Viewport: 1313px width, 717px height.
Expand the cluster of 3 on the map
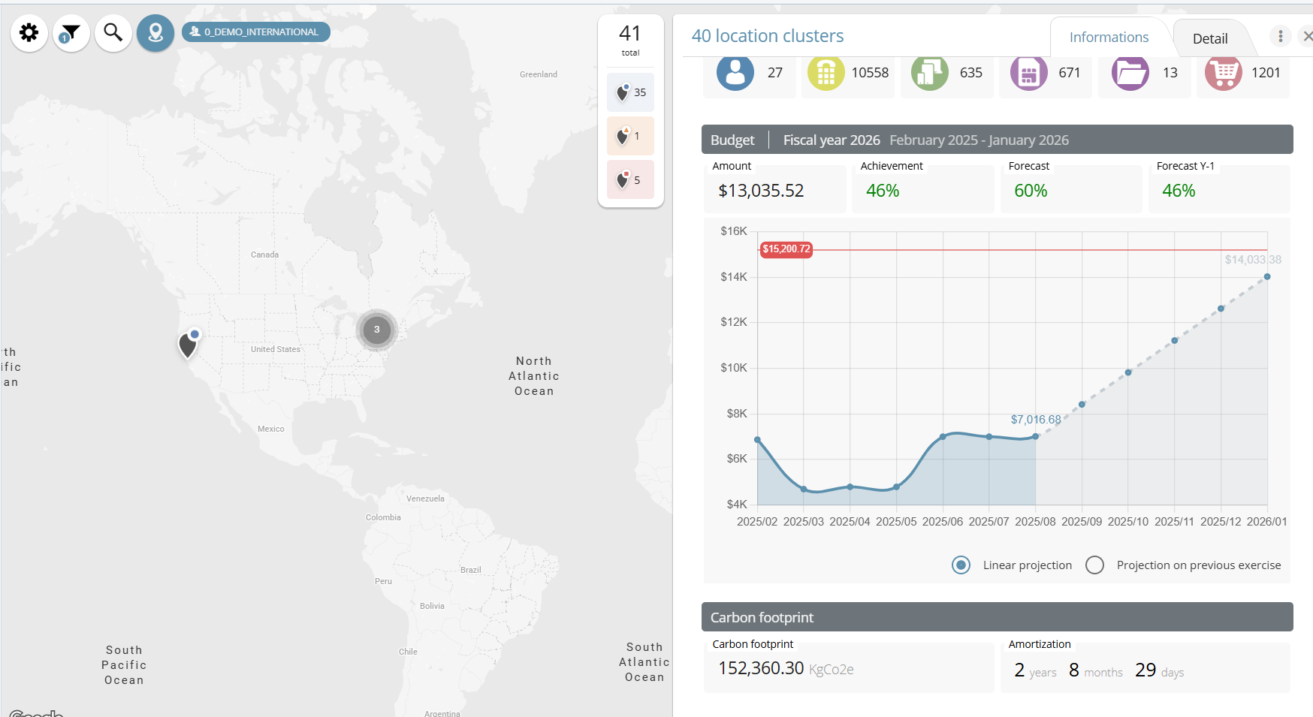376,330
